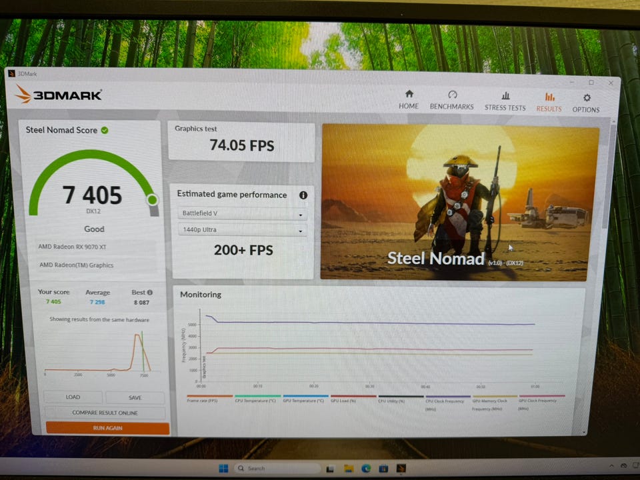Show info about the Best score
This screenshot has width=640, height=480.
tap(150, 292)
